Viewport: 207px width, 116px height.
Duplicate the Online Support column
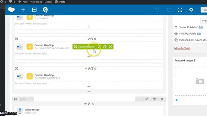click(92, 69)
